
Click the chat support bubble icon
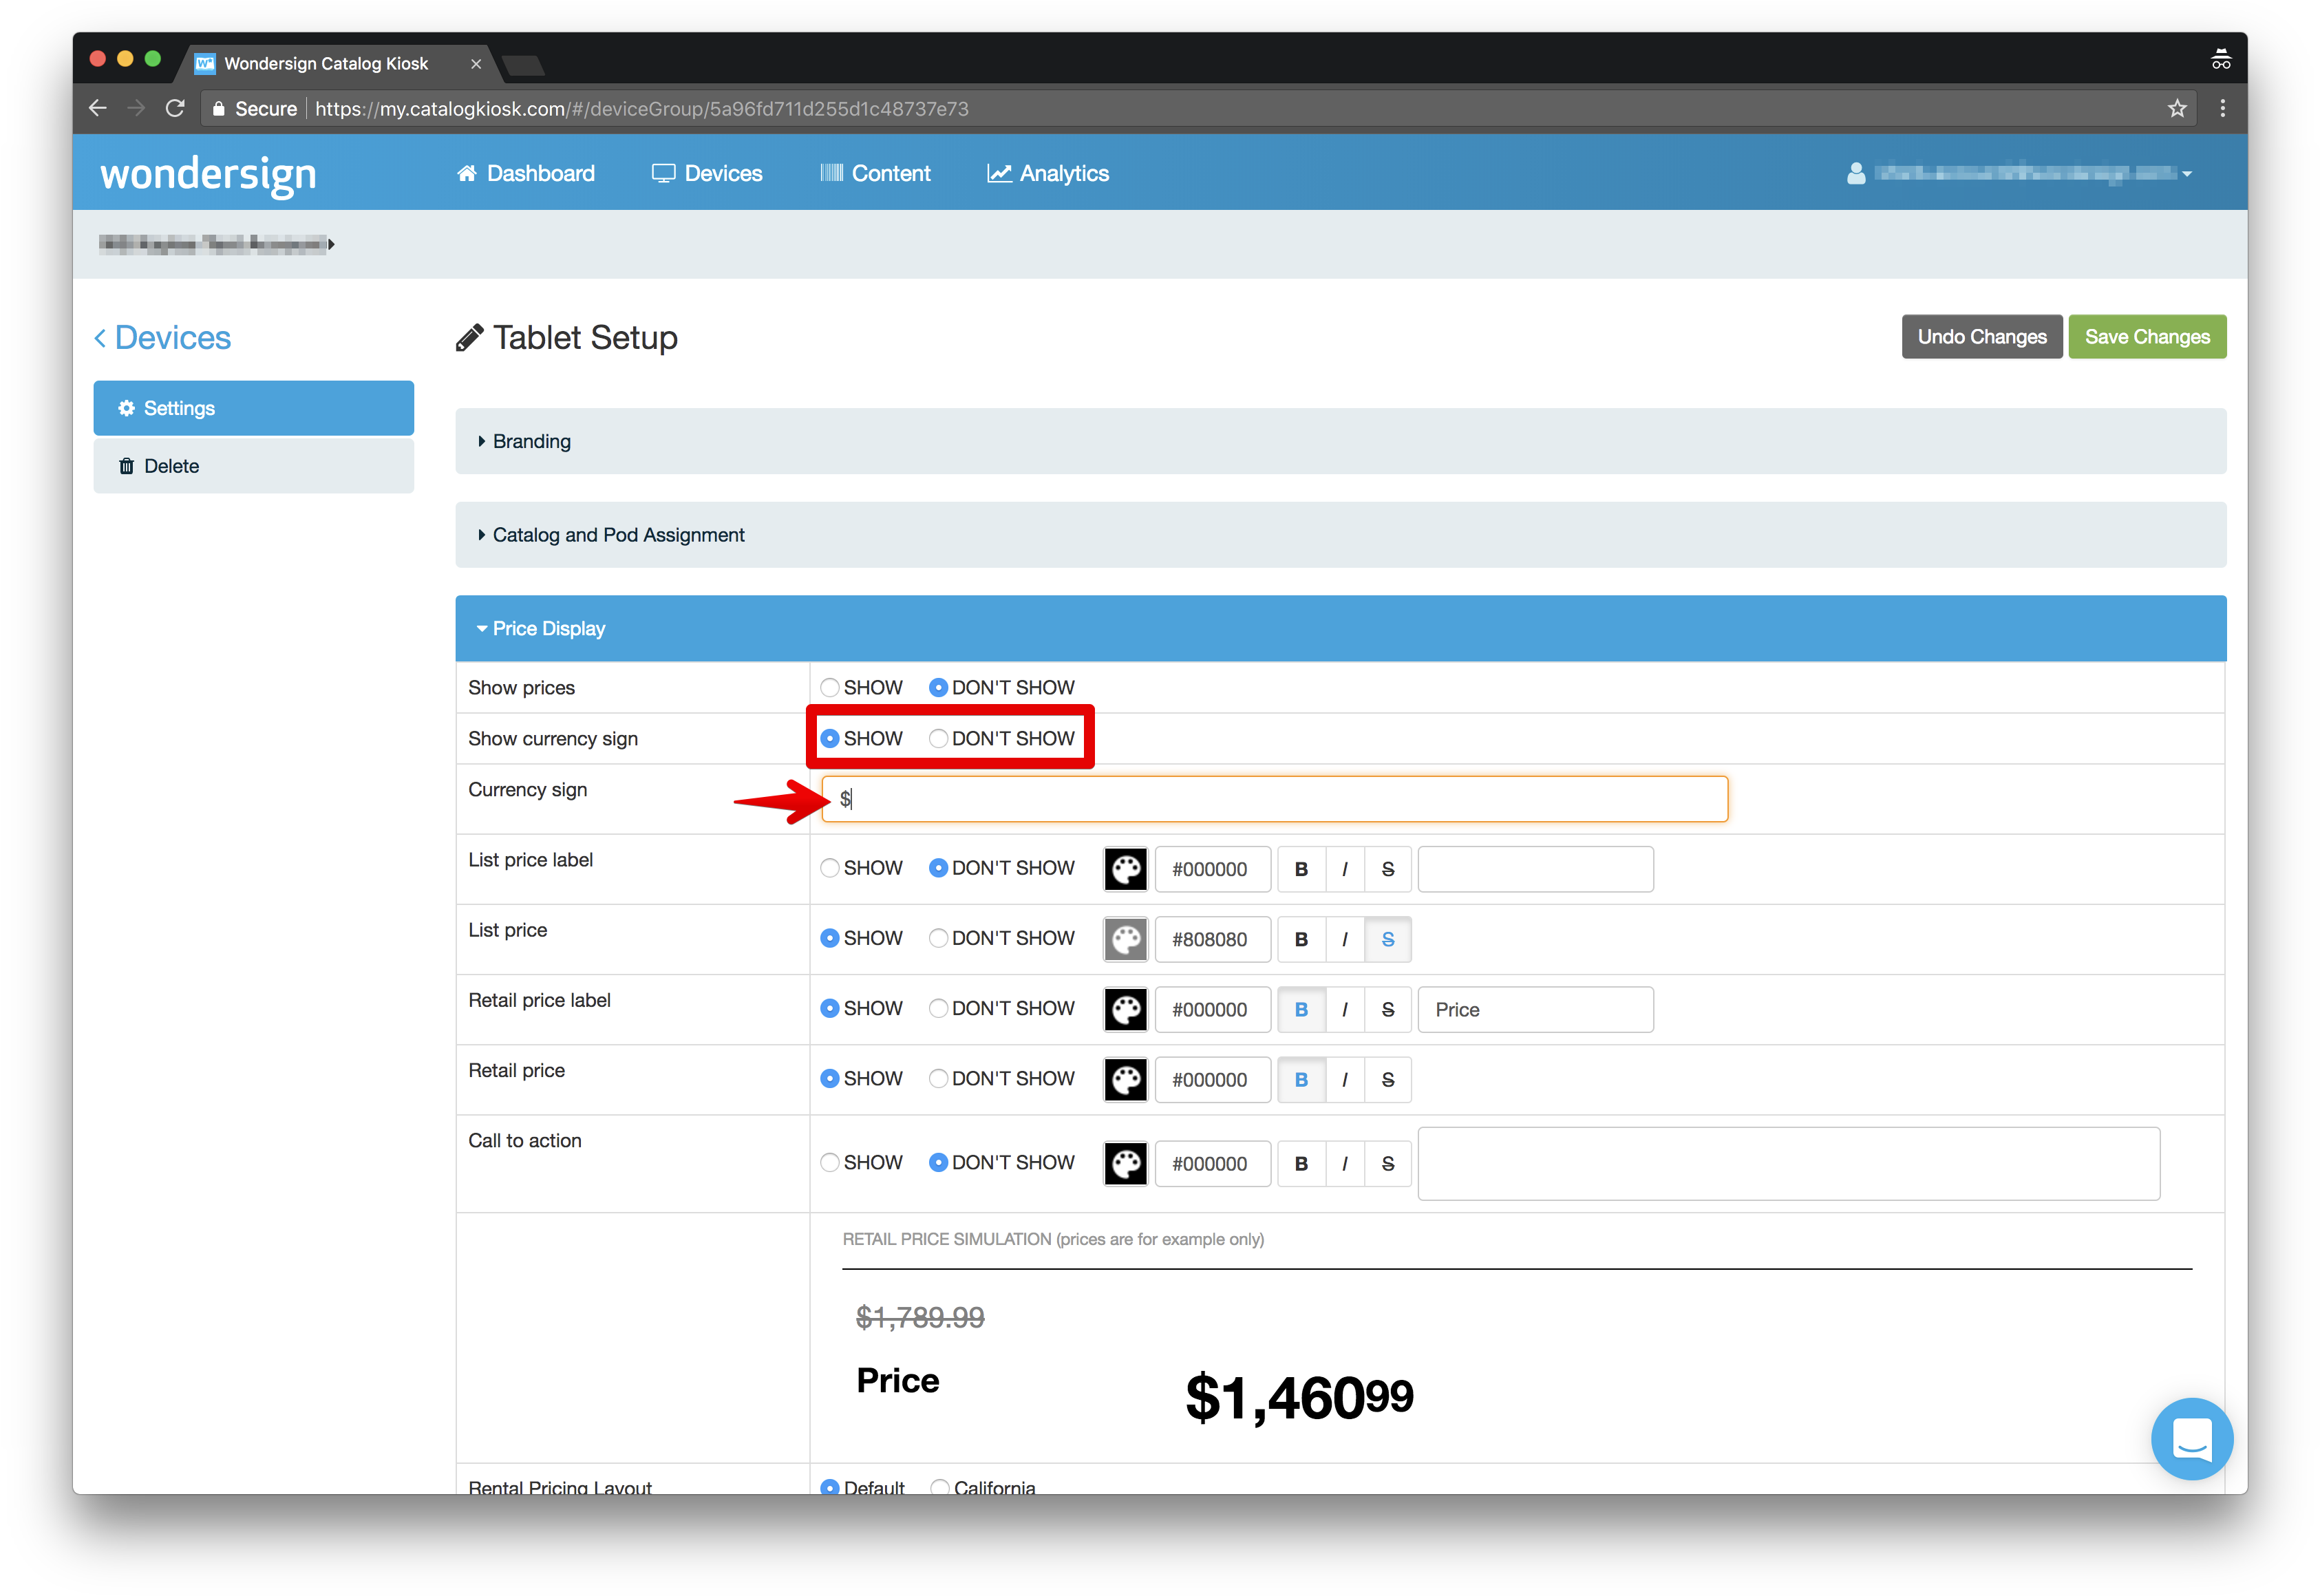[x=2191, y=1438]
